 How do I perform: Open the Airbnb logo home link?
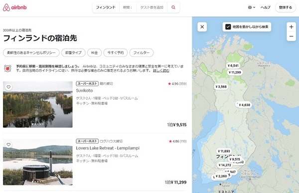[14, 7]
